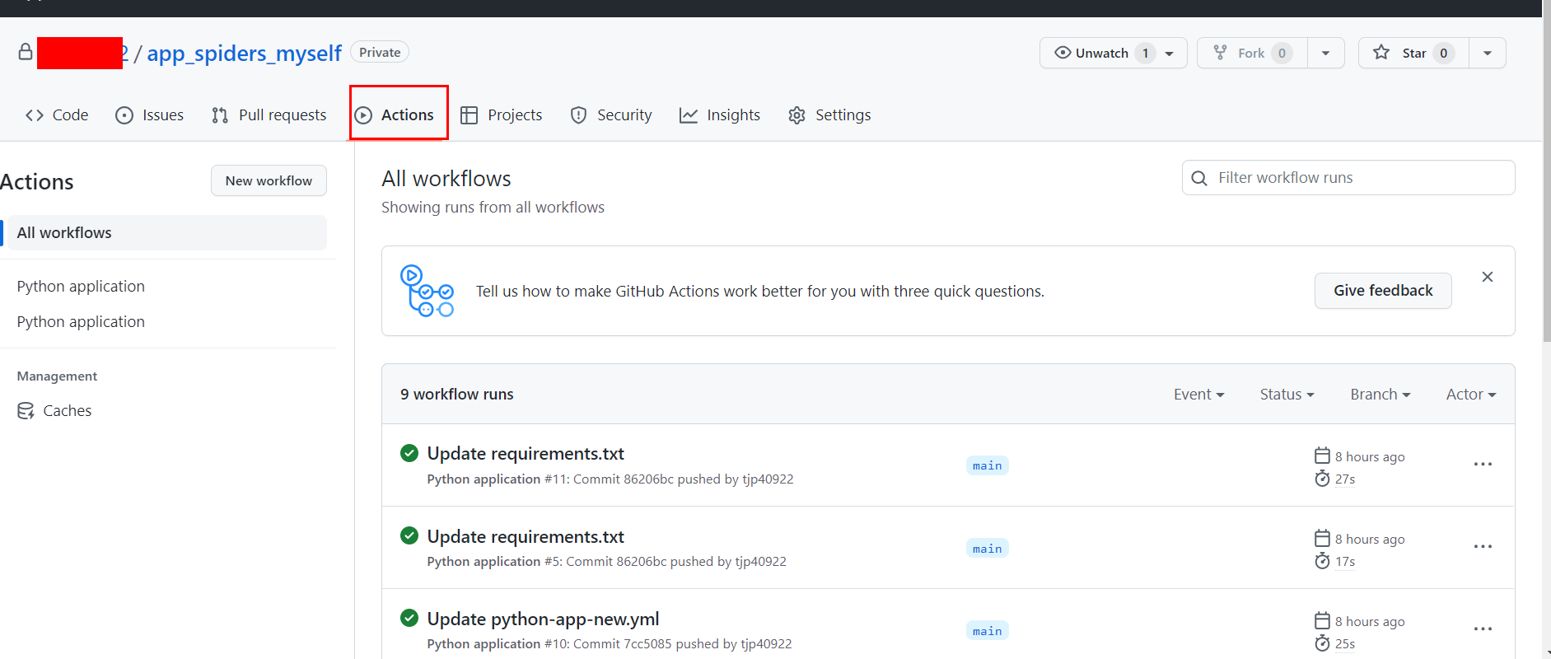Click the stopwatch icon beside 17s

pos(1322,561)
